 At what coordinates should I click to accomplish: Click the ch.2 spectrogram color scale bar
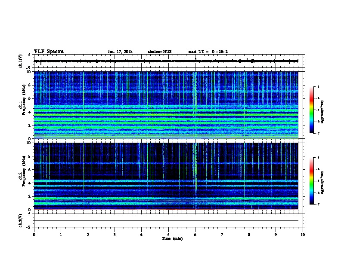[311, 181]
